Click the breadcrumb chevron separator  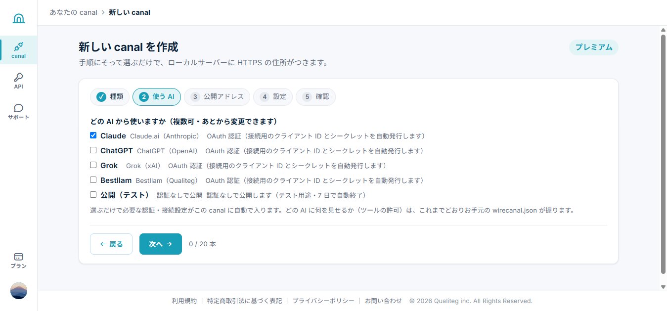pos(103,12)
